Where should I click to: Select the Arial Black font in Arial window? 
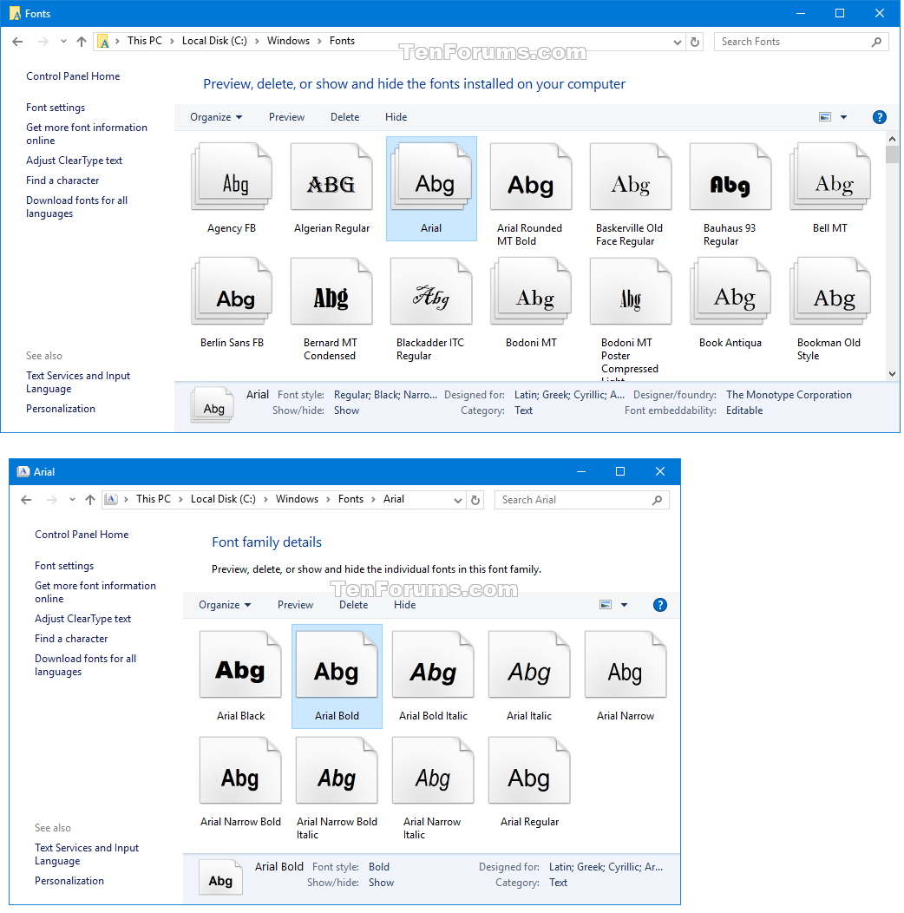(x=240, y=665)
